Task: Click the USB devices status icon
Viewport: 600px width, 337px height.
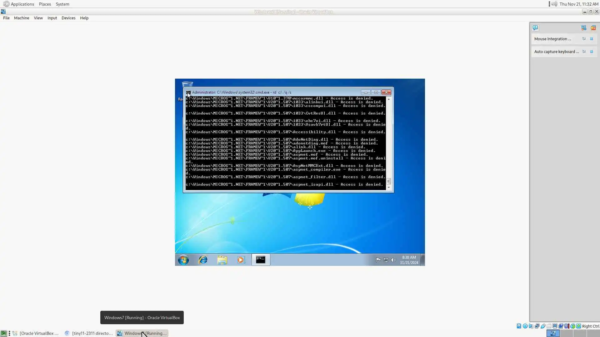Action: tap(543, 326)
